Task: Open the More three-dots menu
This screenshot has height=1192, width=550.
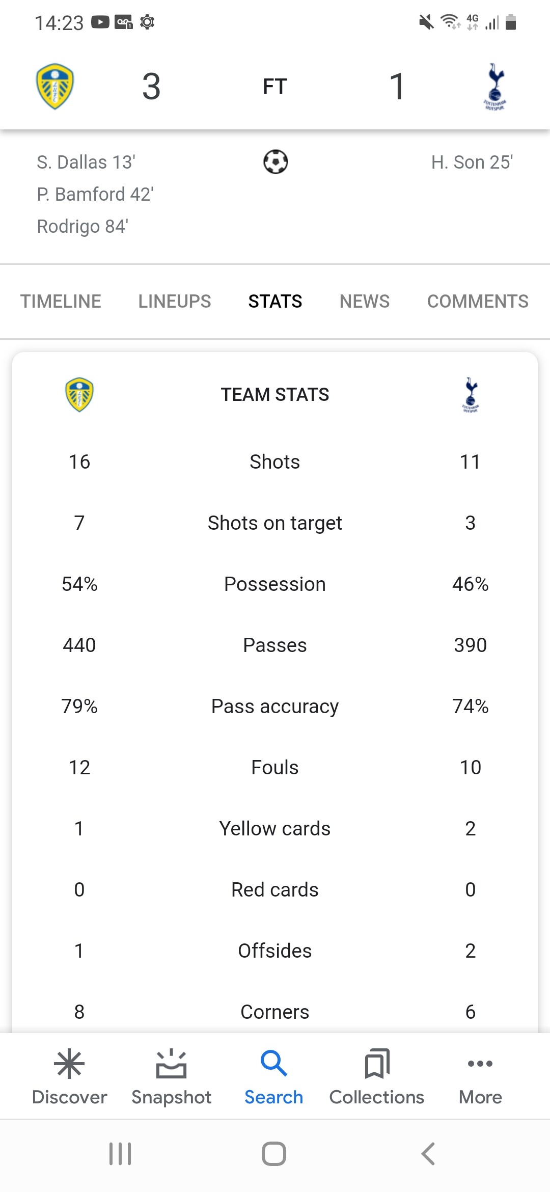Action: [x=480, y=1064]
